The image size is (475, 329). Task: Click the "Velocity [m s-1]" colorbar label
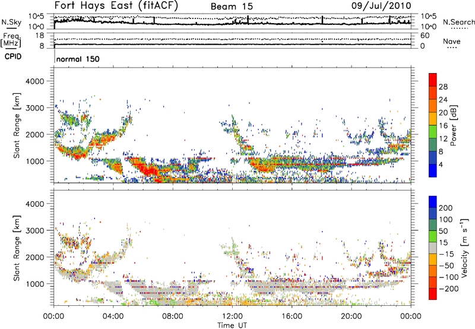pyautogui.click(x=464, y=248)
